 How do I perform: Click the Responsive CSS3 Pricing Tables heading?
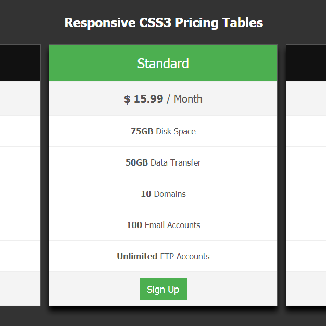(x=164, y=22)
